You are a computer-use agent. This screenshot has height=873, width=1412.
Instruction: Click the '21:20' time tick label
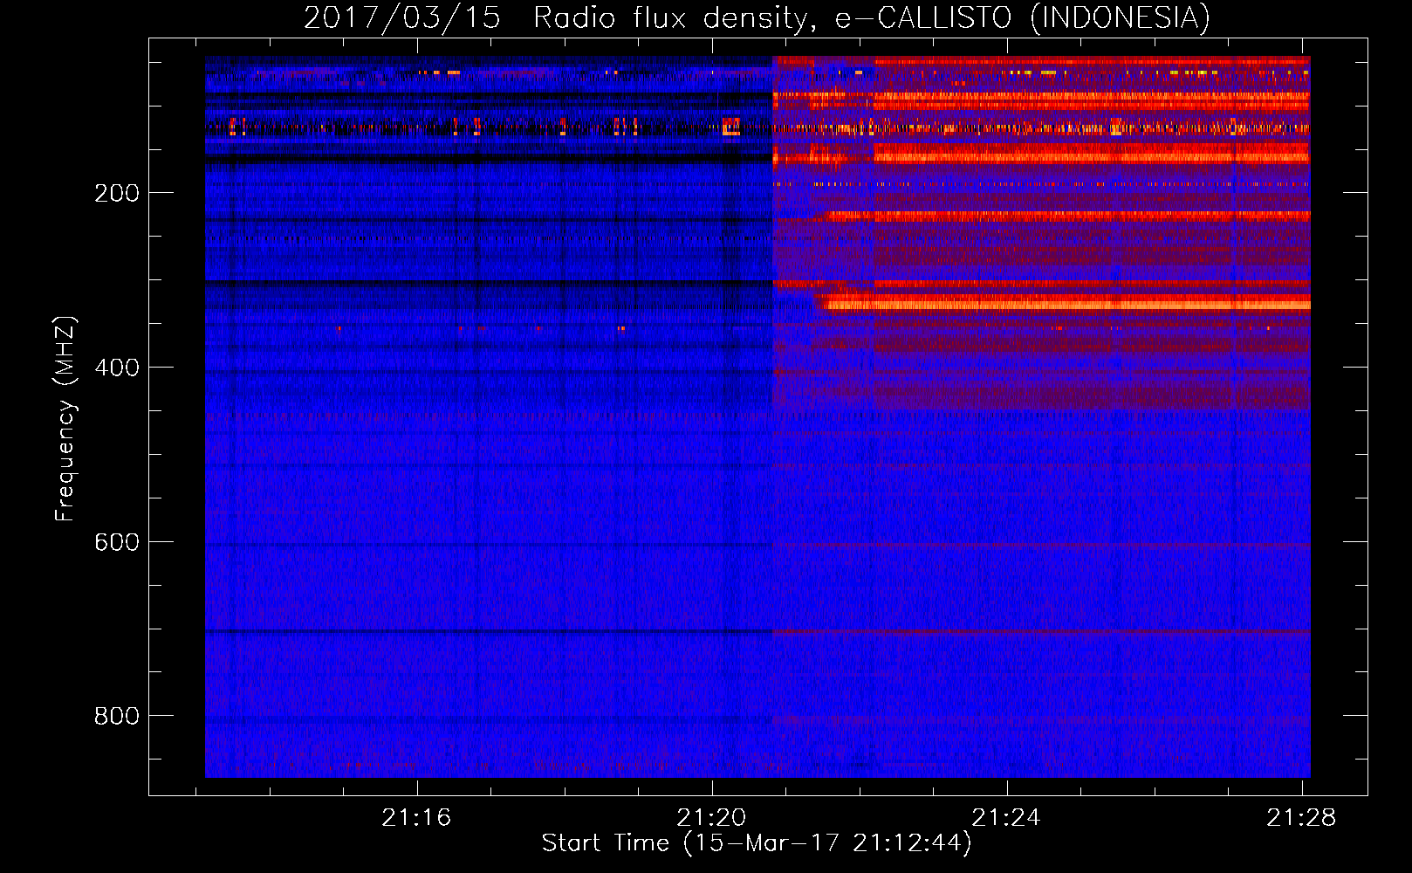click(x=712, y=817)
